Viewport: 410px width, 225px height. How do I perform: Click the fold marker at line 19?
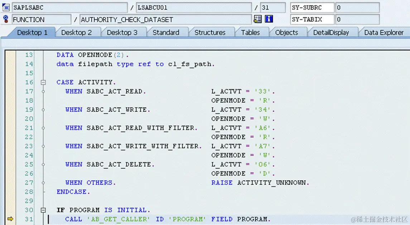[x=43, y=110]
